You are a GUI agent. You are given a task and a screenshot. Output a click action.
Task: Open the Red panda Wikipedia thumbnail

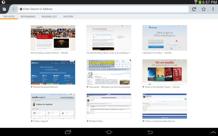pos(109,72)
